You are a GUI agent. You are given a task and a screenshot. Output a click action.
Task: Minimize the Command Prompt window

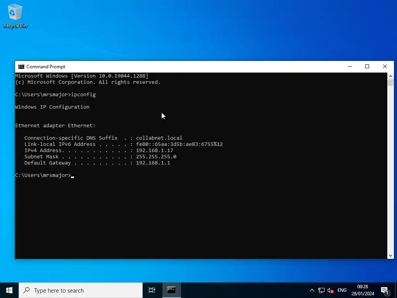[x=350, y=67]
